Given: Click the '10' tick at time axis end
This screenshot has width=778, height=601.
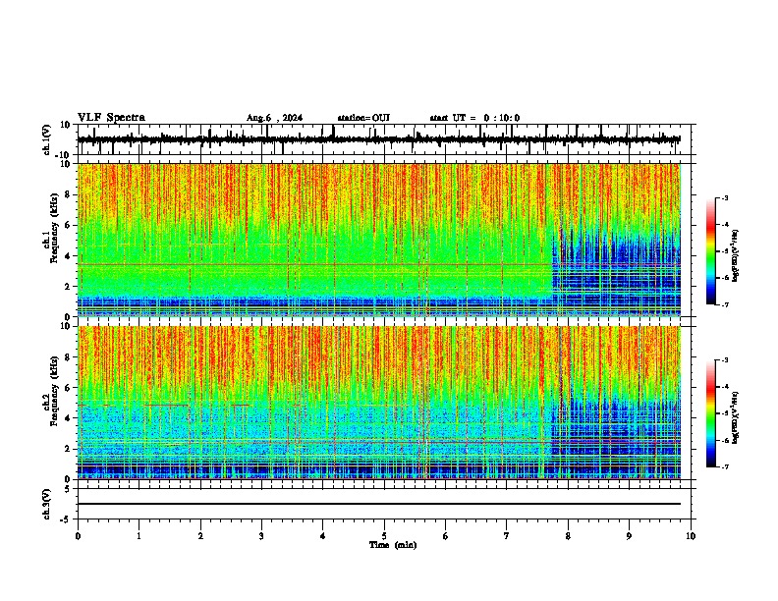Looking at the screenshot, I should [x=691, y=536].
